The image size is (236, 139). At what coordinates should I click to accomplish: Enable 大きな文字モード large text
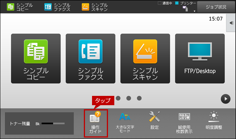pos(125,122)
